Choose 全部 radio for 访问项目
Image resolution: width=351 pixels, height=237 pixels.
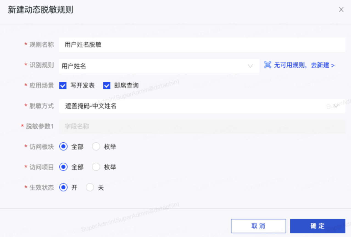click(x=63, y=167)
